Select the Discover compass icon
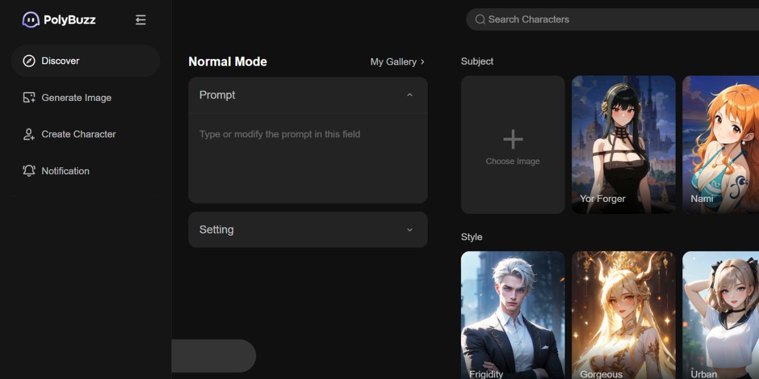759x379 pixels. (28, 61)
